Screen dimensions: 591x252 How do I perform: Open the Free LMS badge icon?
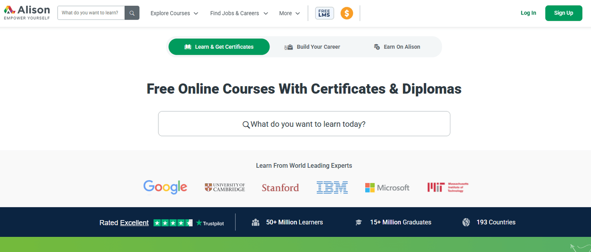pyautogui.click(x=324, y=13)
